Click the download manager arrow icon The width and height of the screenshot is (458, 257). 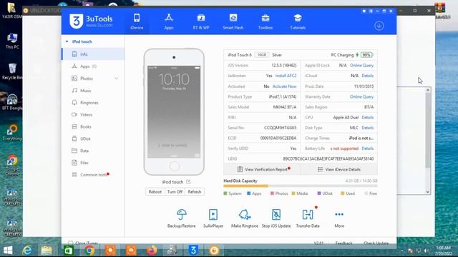(379, 26)
